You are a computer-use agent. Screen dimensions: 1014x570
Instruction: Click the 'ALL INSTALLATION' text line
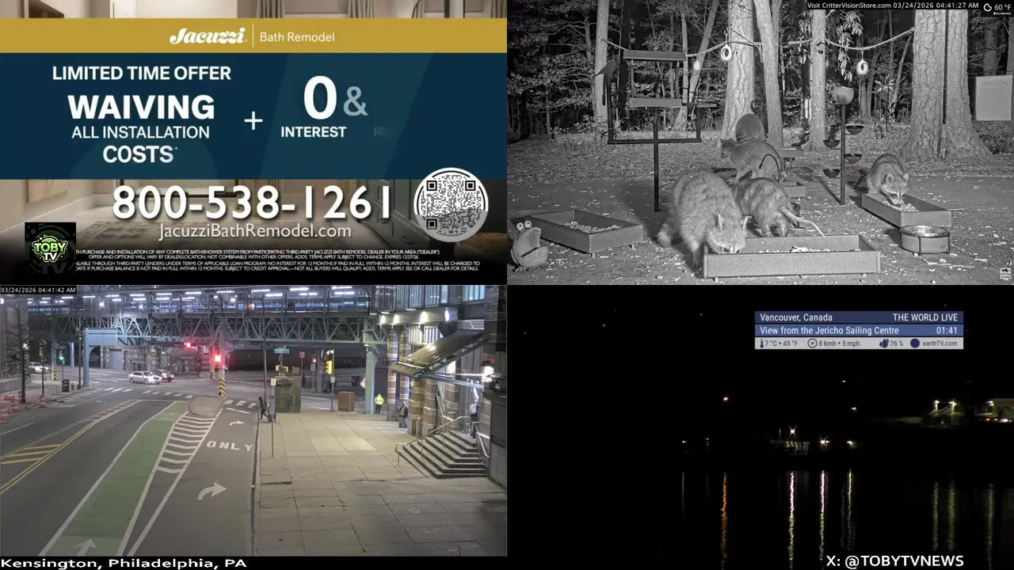[141, 132]
